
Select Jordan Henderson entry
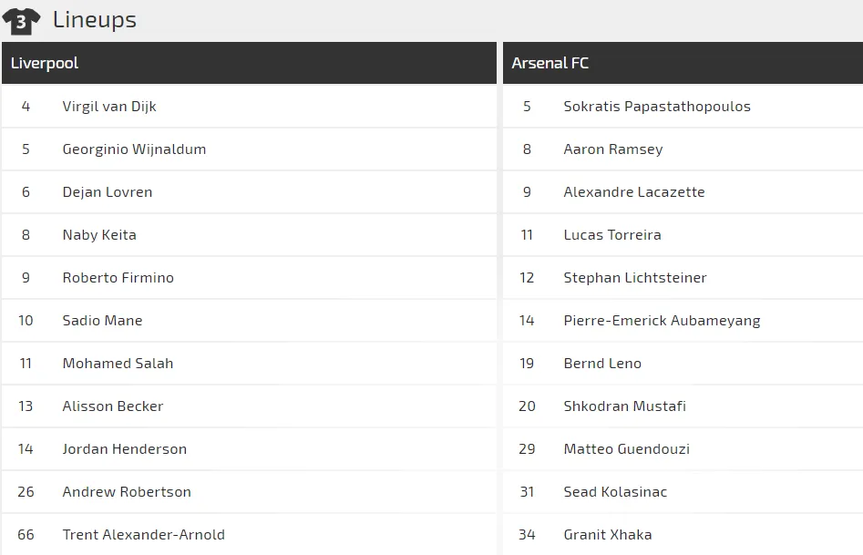click(x=124, y=449)
